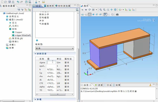Click the yellow measure icon in main toolbar
Viewport: 158px width, 102px height.
pyautogui.click(x=43, y=2)
